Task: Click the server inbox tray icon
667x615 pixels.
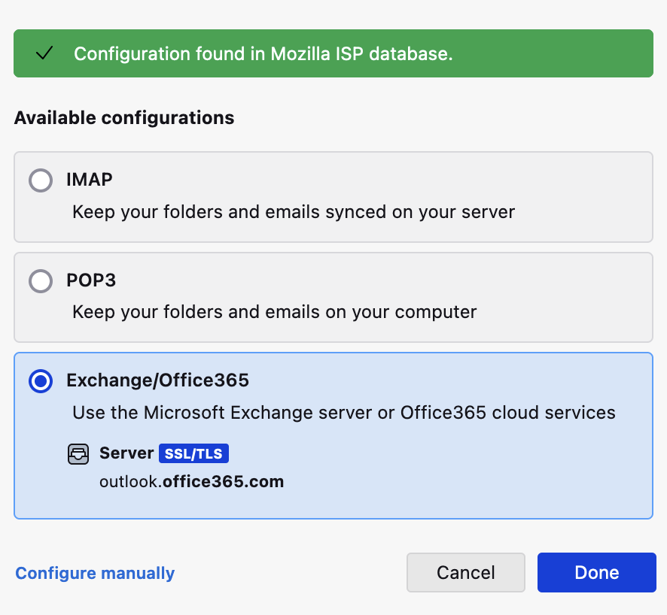Action: [x=78, y=454]
